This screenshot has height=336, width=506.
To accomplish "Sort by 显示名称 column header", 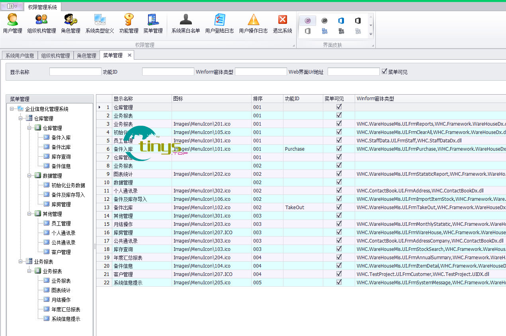I will tap(142, 99).
